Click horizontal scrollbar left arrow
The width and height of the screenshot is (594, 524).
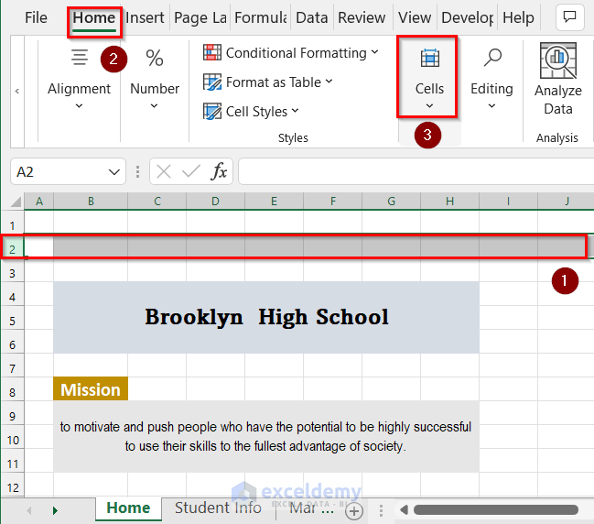click(x=404, y=510)
